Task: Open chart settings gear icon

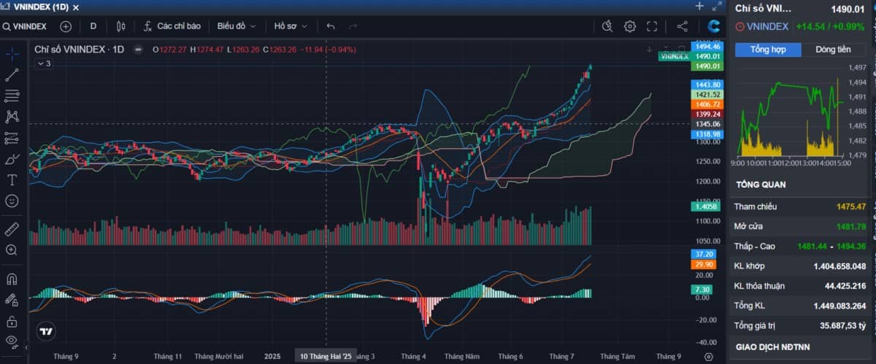Action: 629,26
